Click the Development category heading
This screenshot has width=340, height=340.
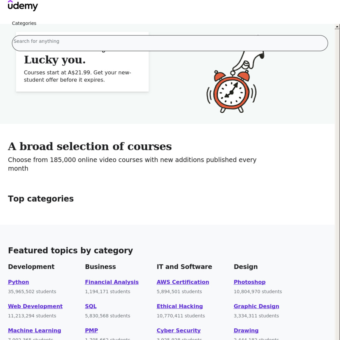31,267
